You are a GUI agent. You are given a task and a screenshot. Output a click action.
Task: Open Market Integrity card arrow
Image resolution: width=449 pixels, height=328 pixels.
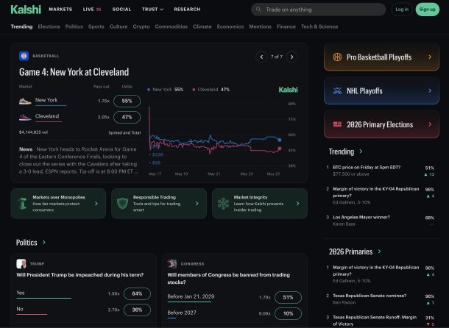point(298,203)
